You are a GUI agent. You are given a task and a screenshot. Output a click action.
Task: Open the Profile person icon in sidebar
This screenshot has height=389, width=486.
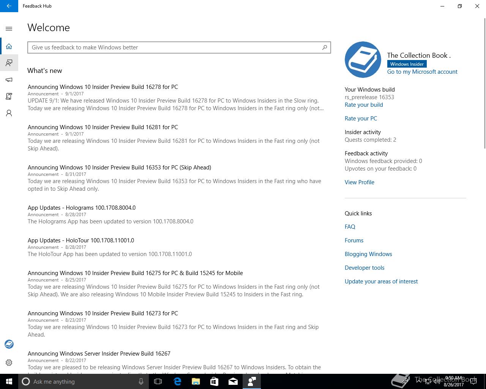click(9, 113)
